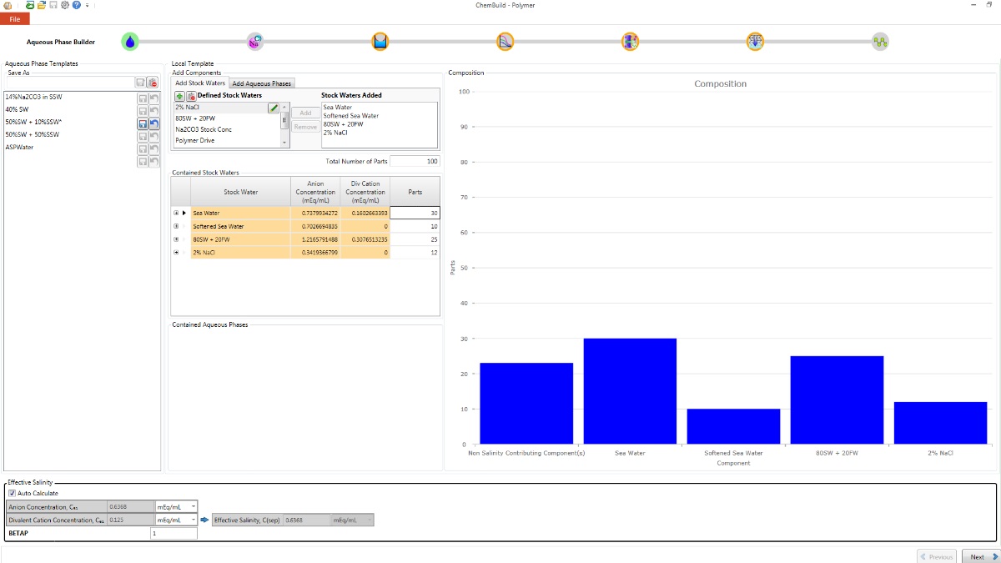
Task: Switch to Add Stock Waters tab
Action: click(200, 83)
